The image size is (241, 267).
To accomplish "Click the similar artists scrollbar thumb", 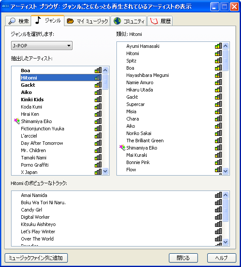I will coord(226,60).
